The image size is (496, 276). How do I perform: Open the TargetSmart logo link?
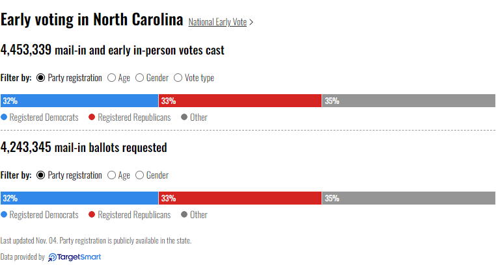click(x=75, y=257)
